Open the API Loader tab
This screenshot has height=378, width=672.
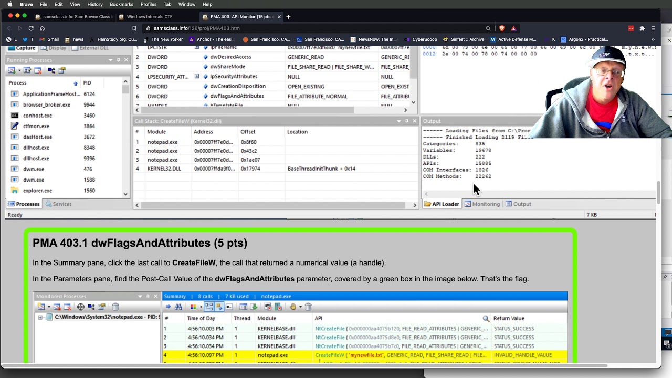pyautogui.click(x=442, y=204)
